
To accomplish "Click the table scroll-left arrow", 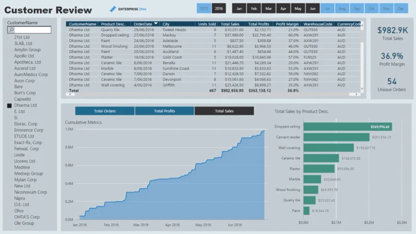I will pyautogui.click(x=70, y=94).
